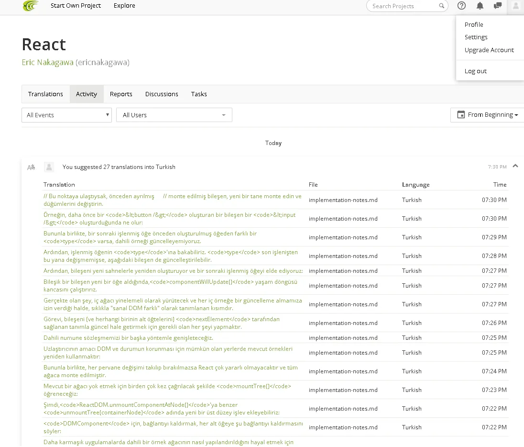Click the translation event type icon
Viewport: 524px width, 447px height.
[31, 167]
